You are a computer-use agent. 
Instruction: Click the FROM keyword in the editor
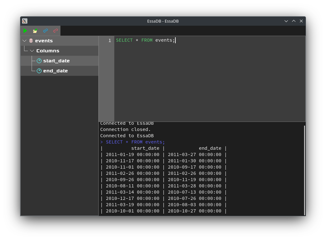[x=147, y=40]
